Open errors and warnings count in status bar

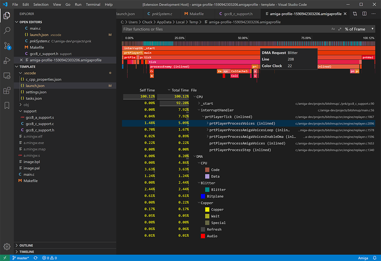point(49,258)
